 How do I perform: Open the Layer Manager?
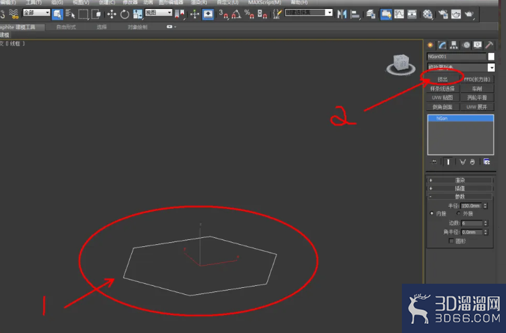371,14
